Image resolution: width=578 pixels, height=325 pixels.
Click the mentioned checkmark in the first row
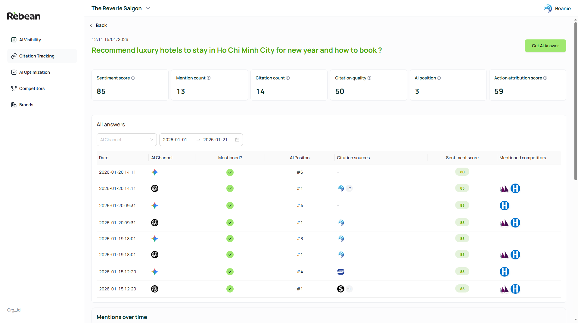(230, 172)
